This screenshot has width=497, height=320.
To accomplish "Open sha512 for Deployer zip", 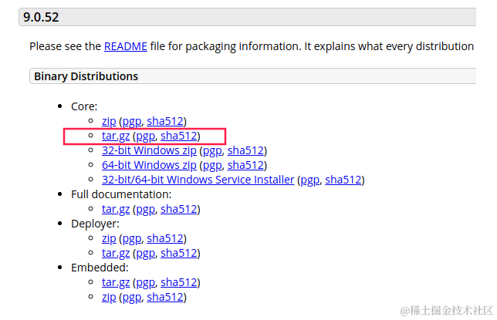I will tap(165, 238).
